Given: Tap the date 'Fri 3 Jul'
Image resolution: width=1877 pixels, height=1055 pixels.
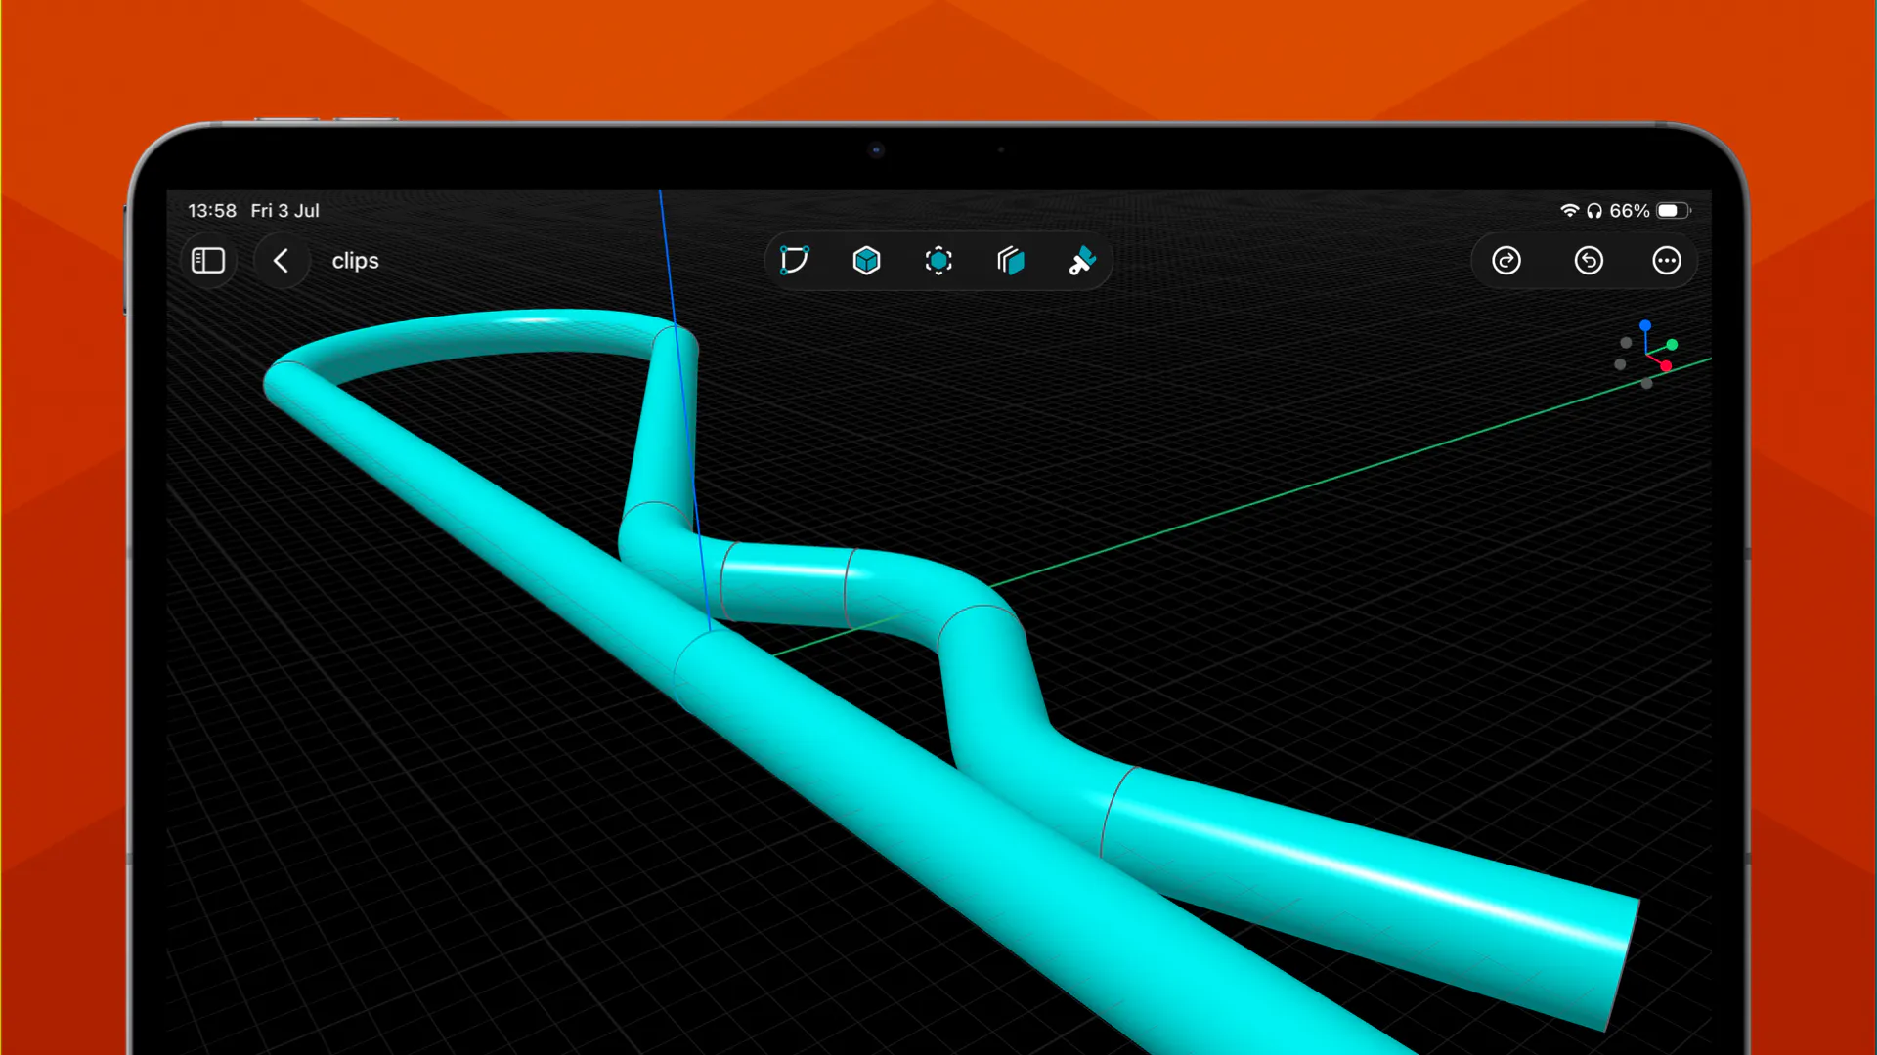Looking at the screenshot, I should click(284, 211).
